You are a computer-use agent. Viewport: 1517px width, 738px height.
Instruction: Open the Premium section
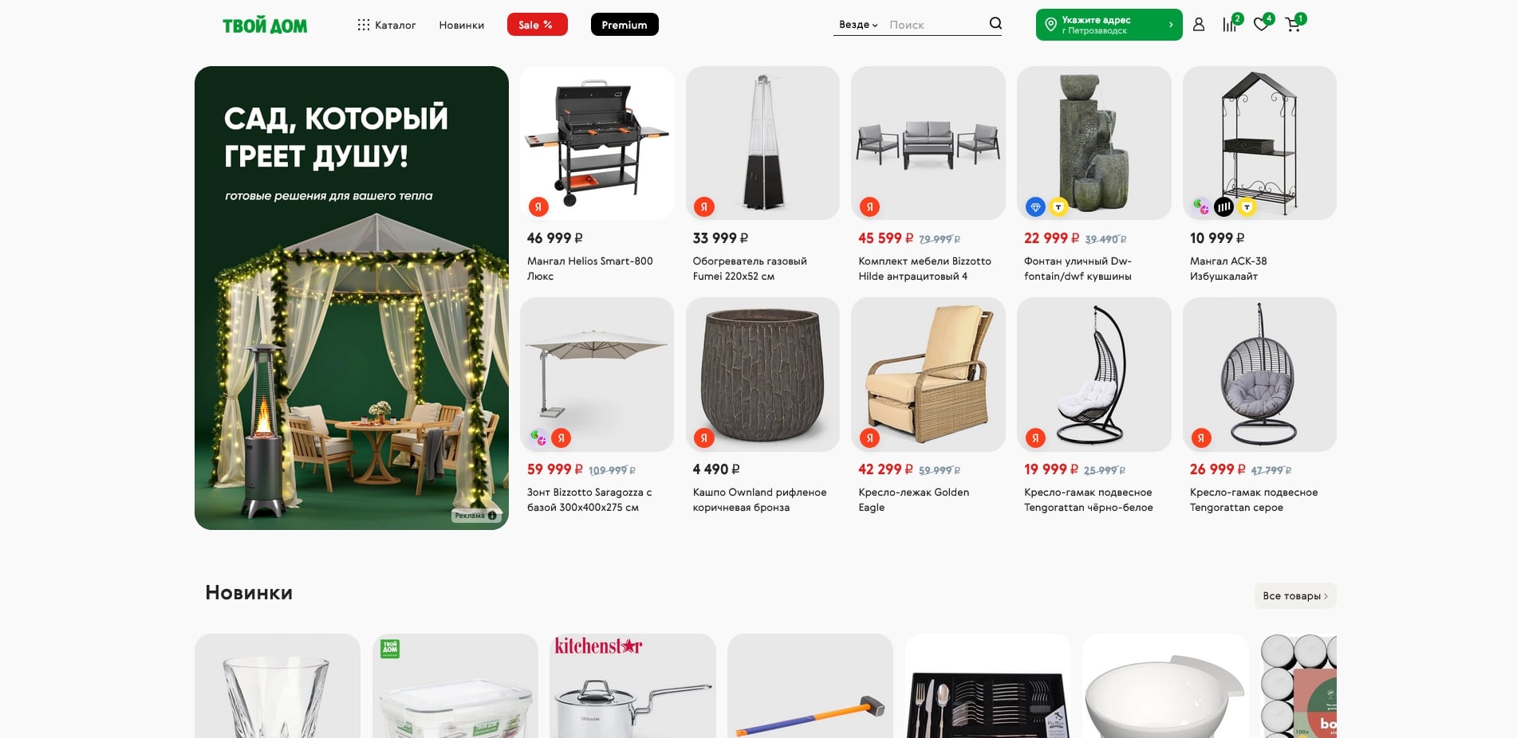tap(625, 25)
